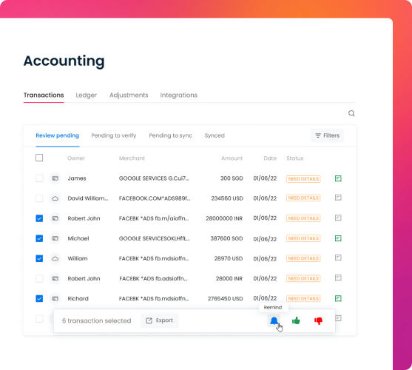The image size is (412, 370).
Task: Click card icon in 28000 INR row
Action: 55,278
